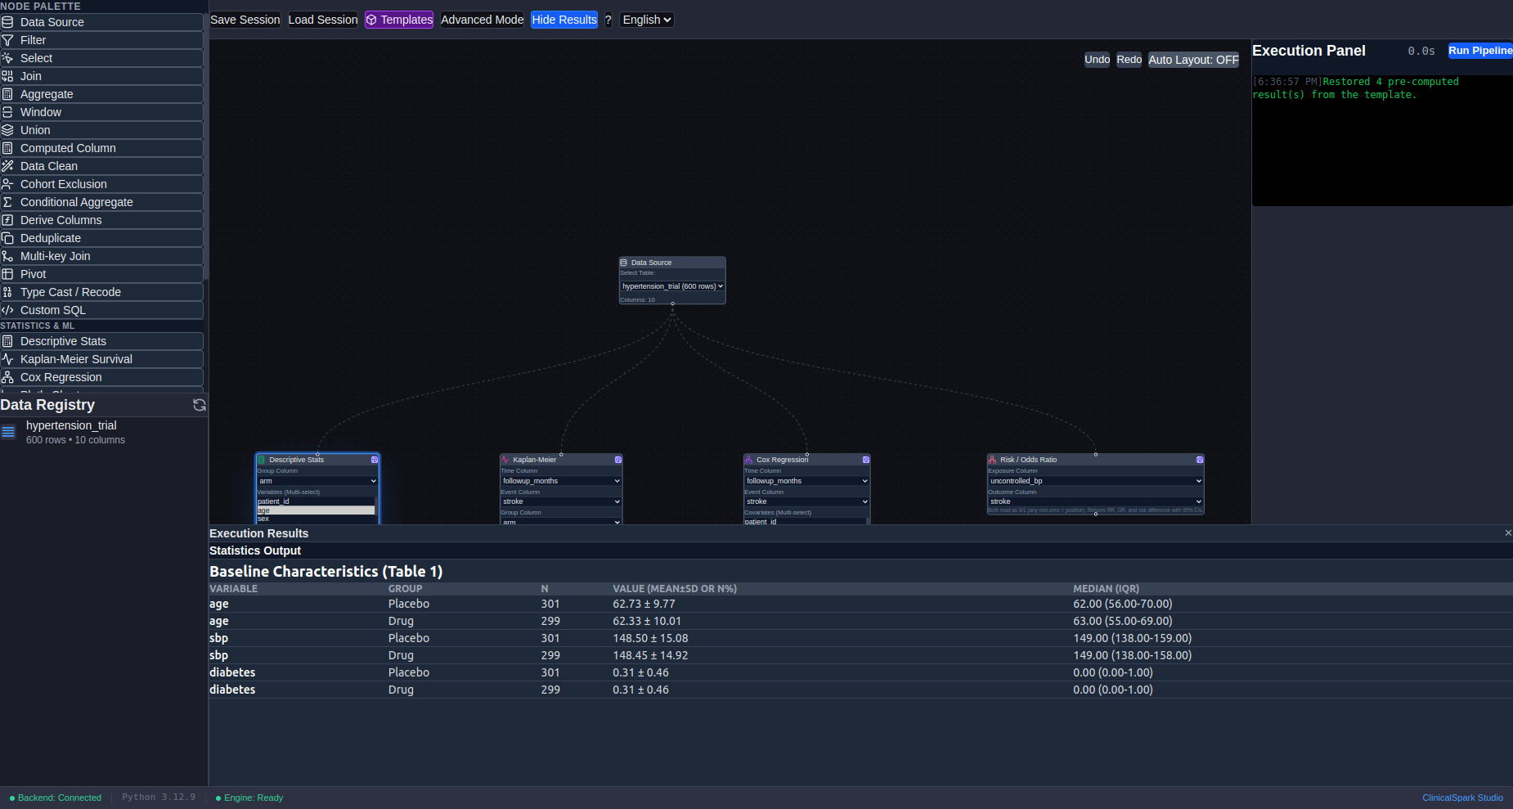Click the Data Clean wand icon
This screenshot has height=809, width=1513.
[x=7, y=166]
